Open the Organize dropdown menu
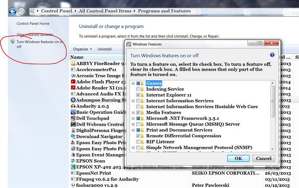The width and height of the screenshot is (299, 188). click(x=83, y=49)
